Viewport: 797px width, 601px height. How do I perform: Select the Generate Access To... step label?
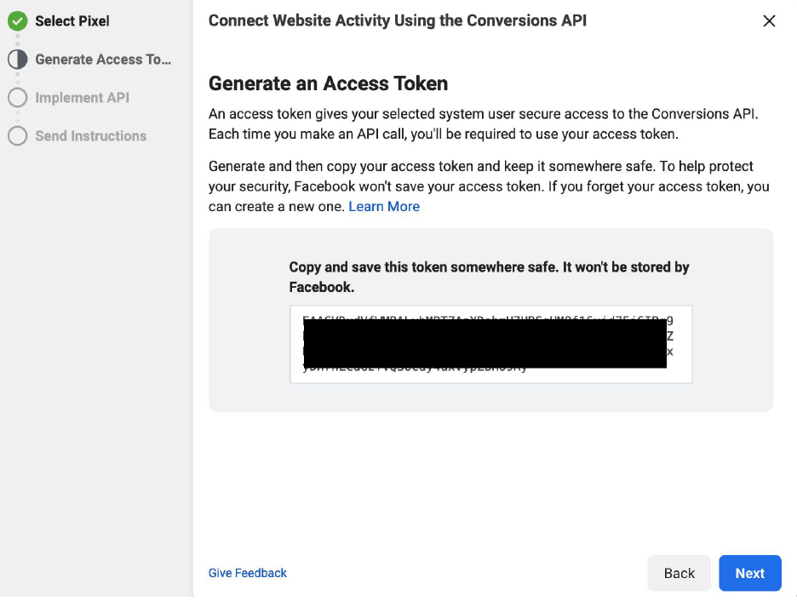(103, 60)
